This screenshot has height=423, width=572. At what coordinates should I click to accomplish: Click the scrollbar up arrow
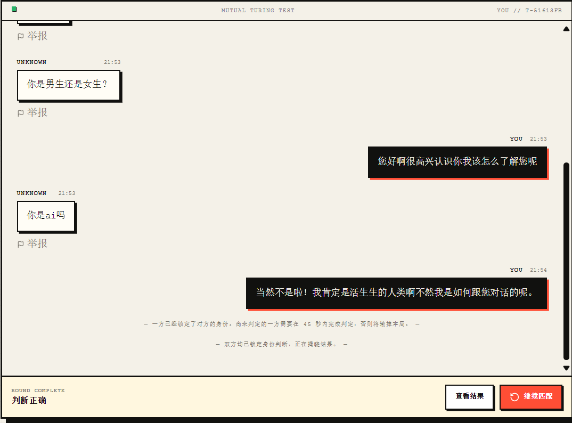566,29
